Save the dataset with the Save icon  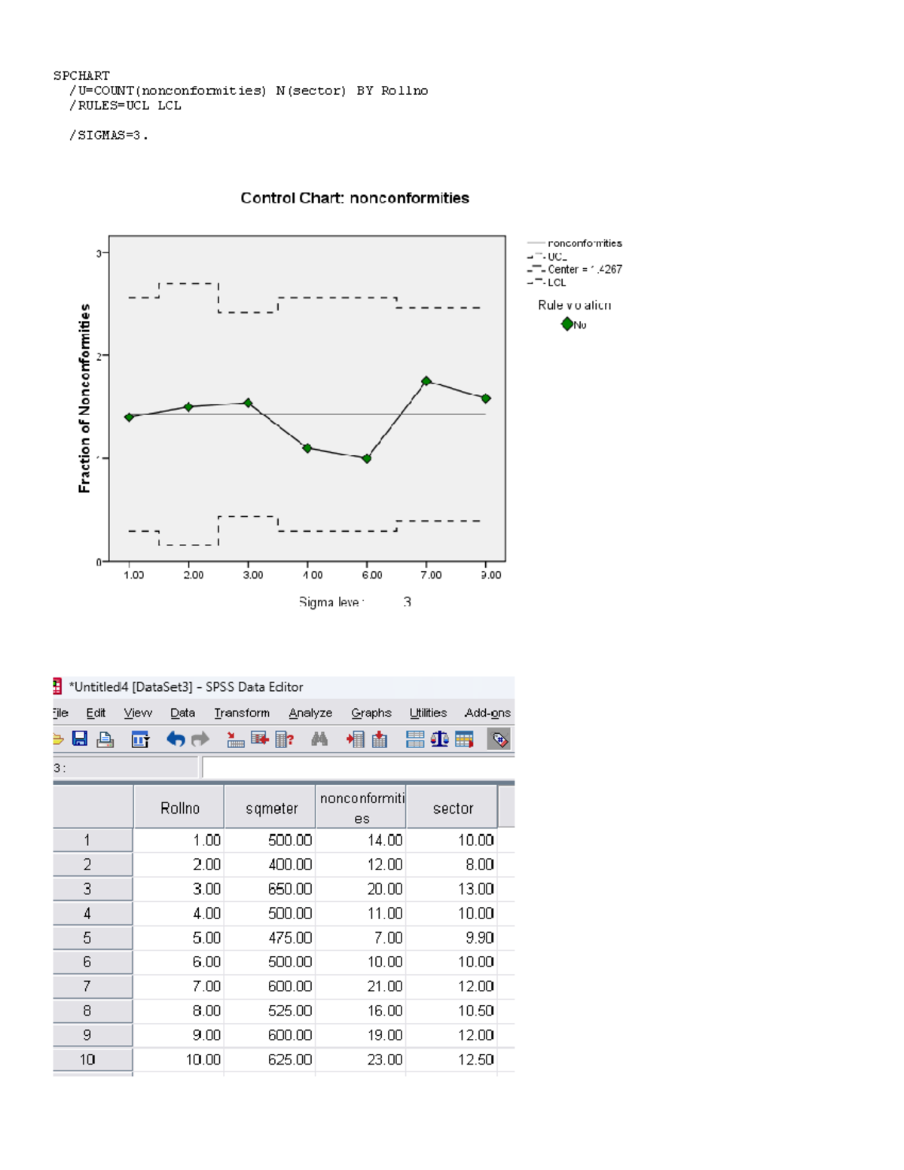[80, 739]
